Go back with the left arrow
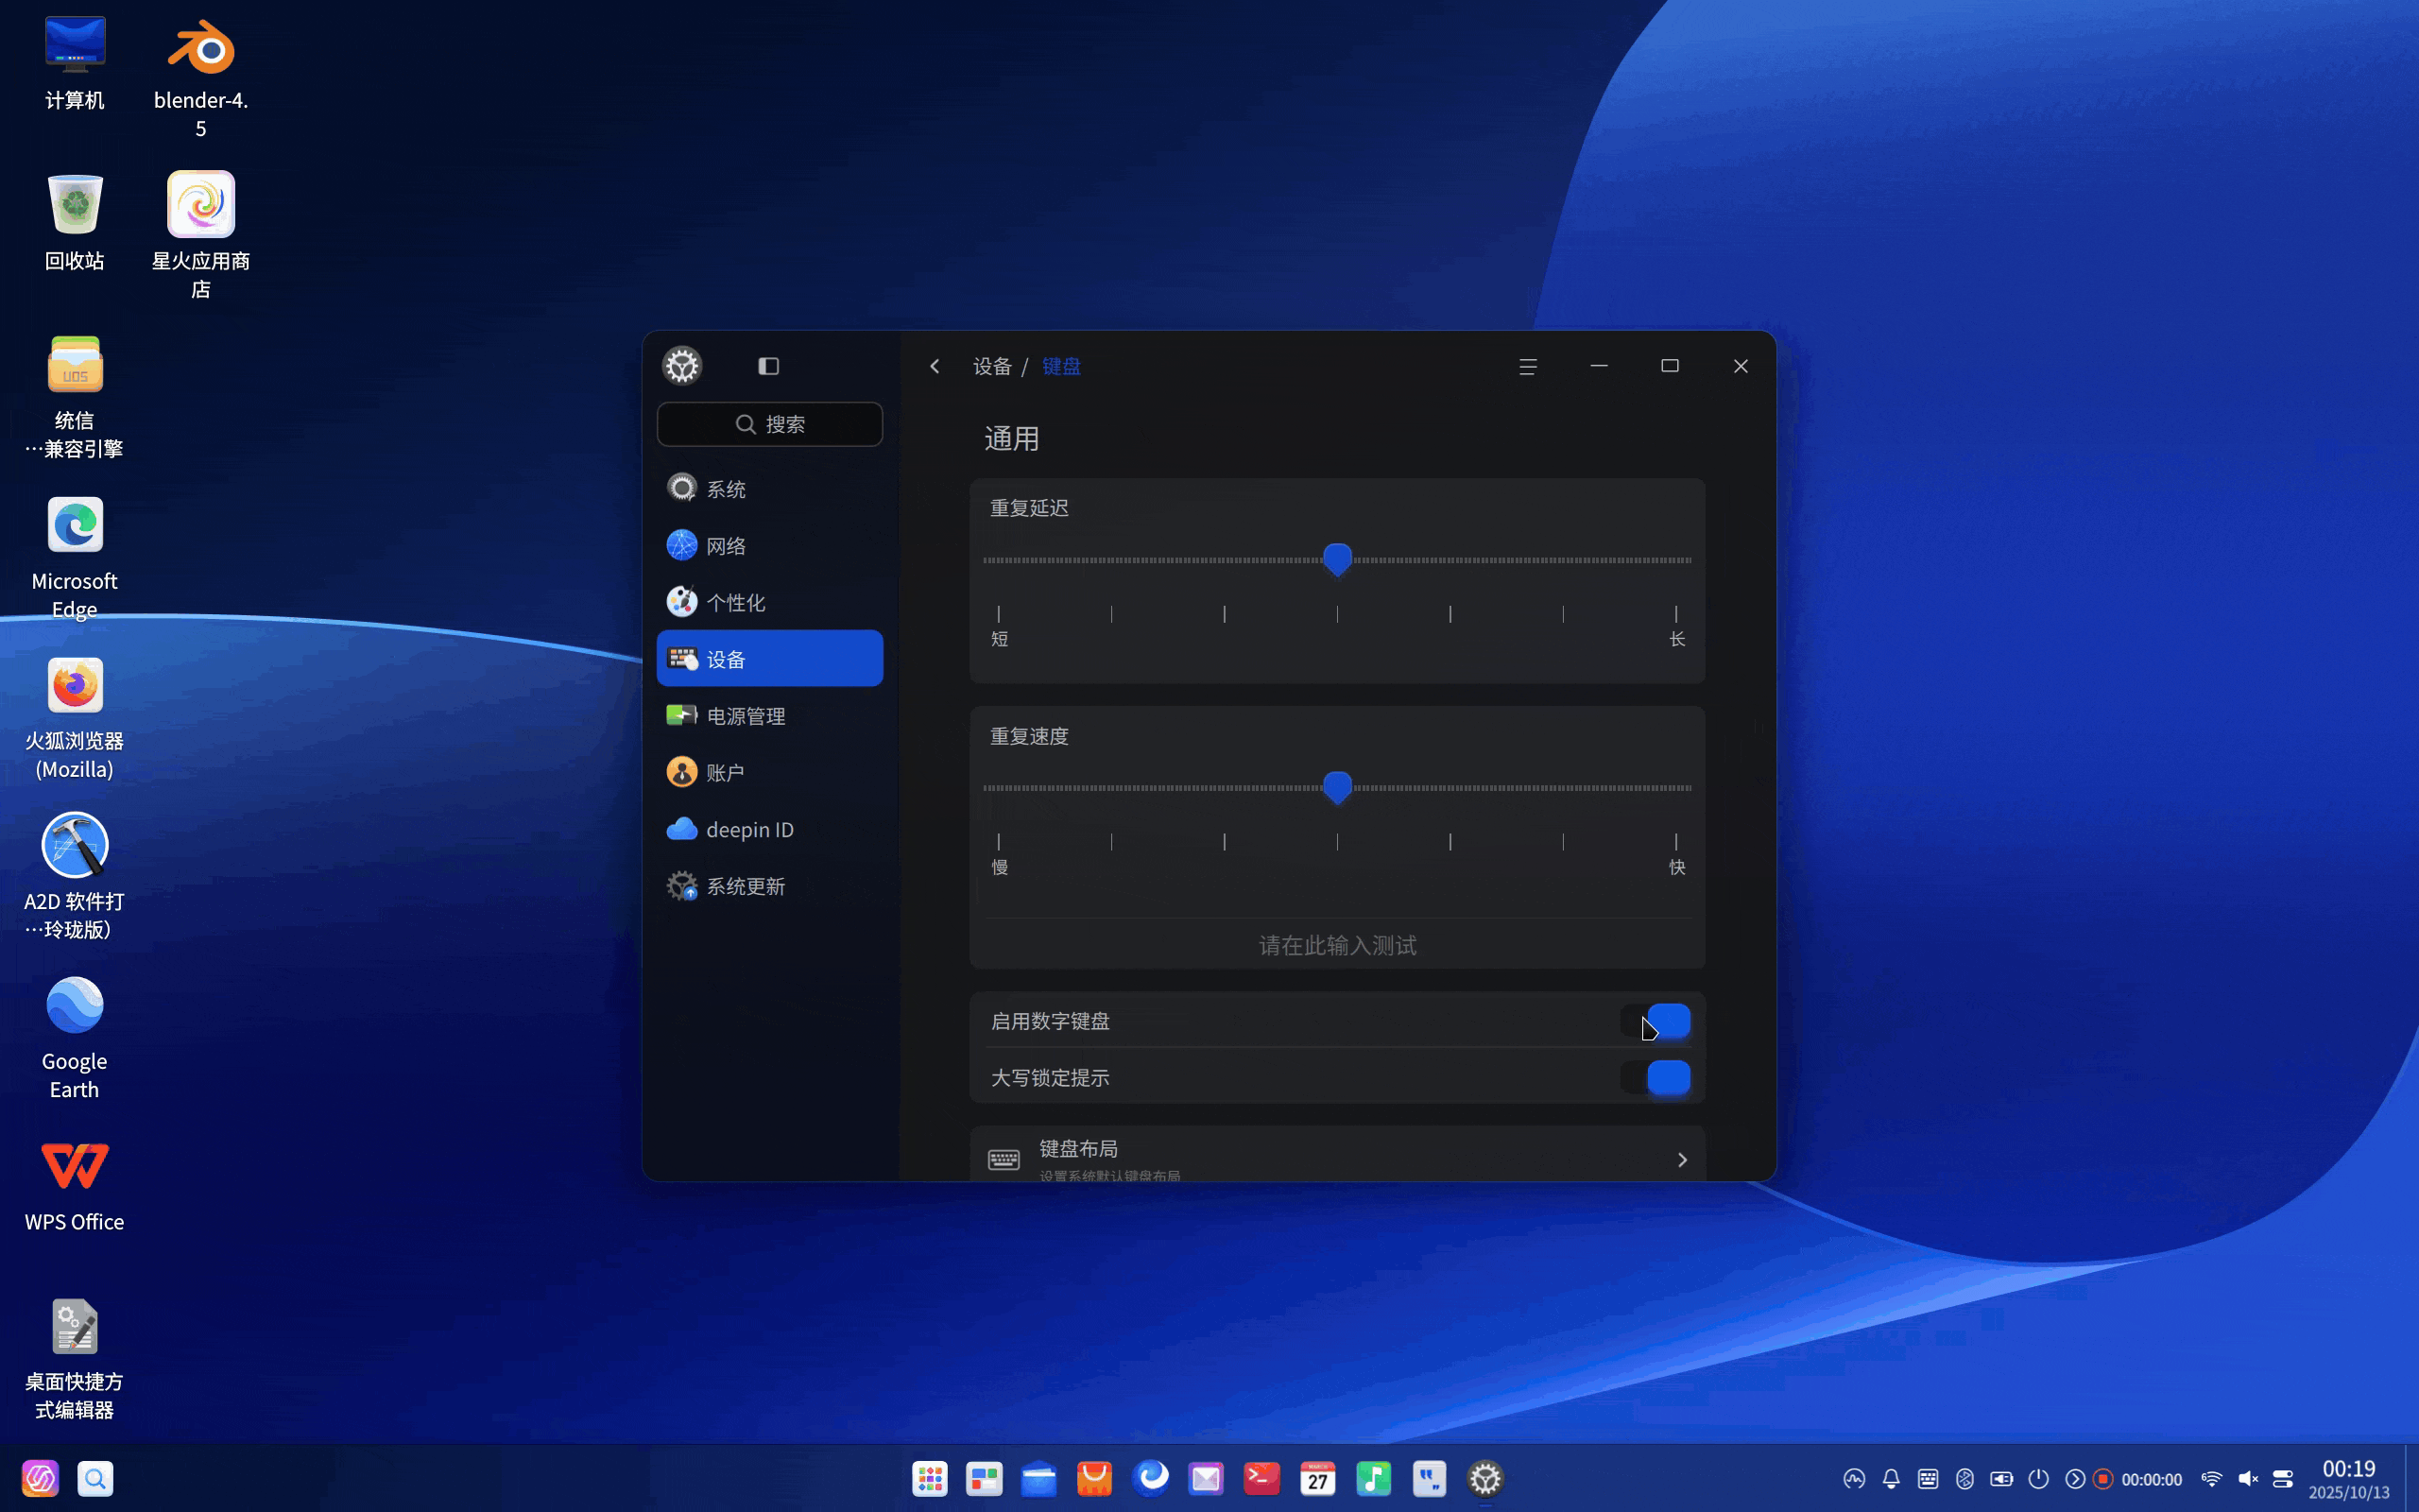The height and width of the screenshot is (1512, 2419). tap(935, 366)
